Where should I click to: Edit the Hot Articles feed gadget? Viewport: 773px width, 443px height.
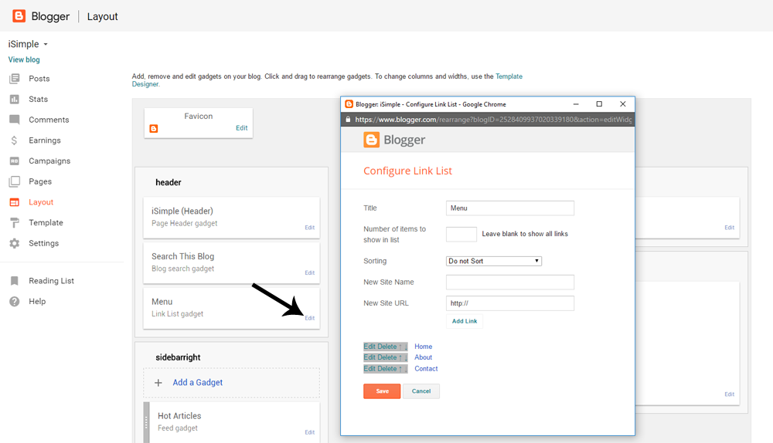click(x=310, y=432)
